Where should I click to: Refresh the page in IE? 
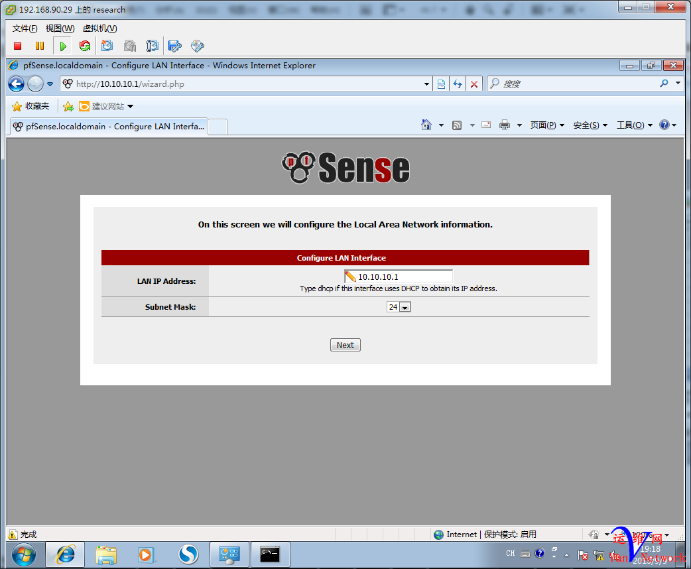click(x=458, y=84)
